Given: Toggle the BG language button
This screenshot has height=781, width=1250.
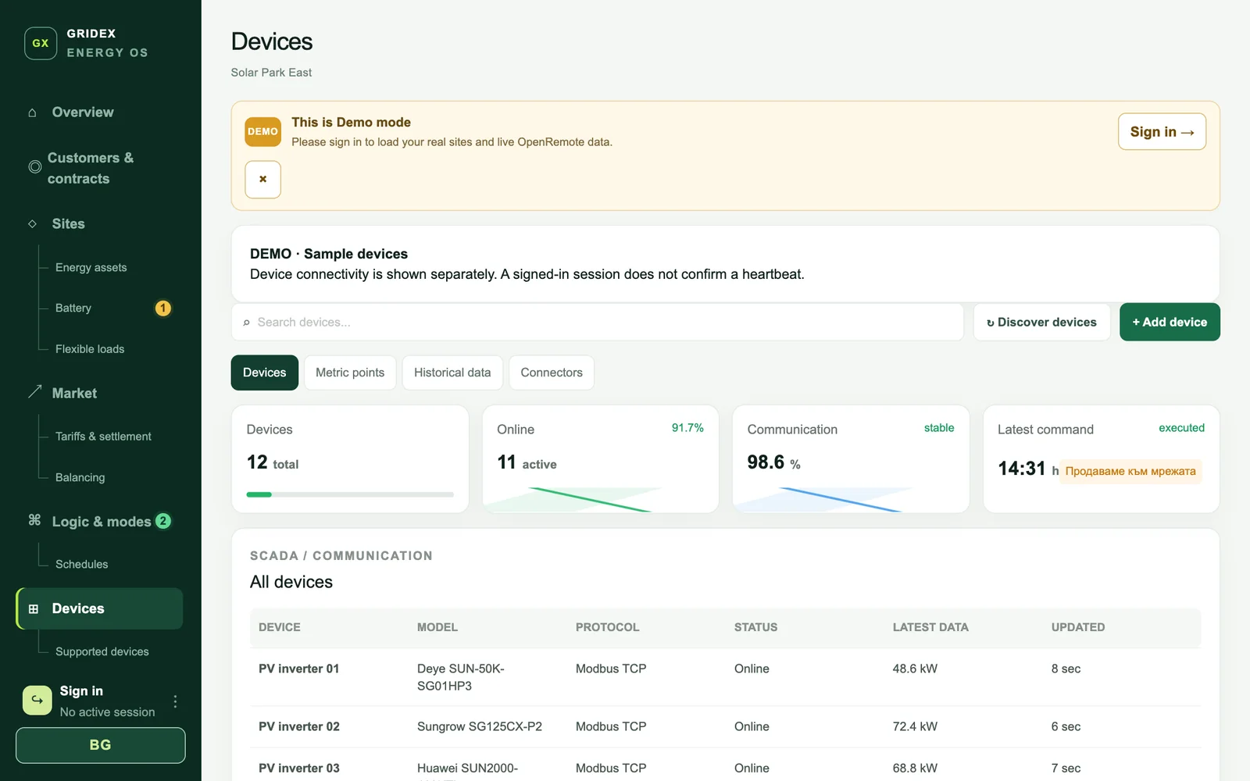Looking at the screenshot, I should [x=100, y=745].
